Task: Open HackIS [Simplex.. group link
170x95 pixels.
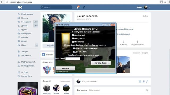Action: 28,66
